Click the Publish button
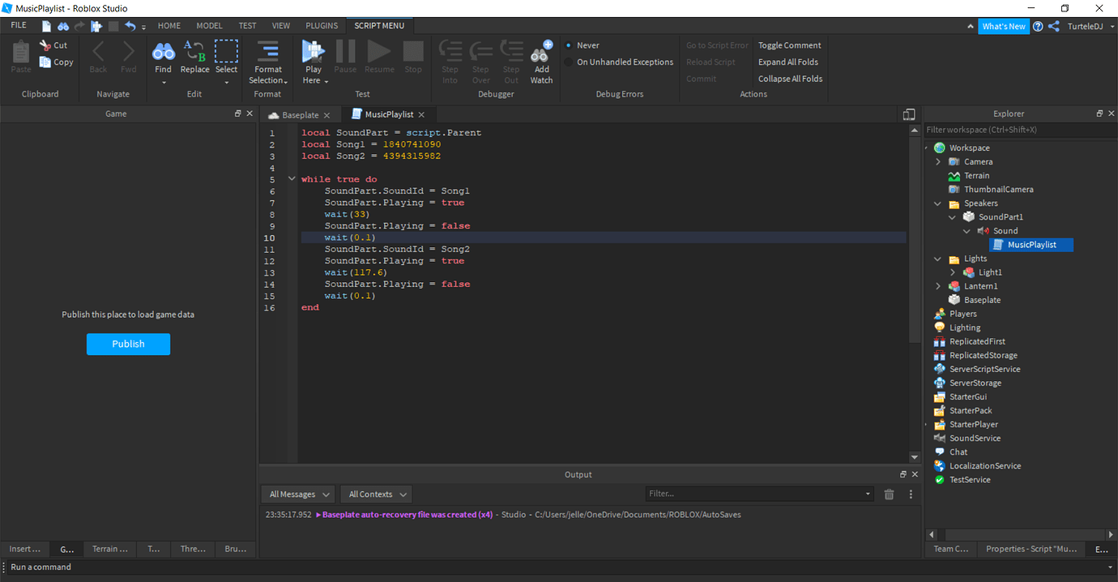This screenshot has width=1118, height=582. coord(128,344)
